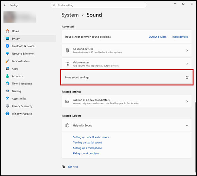Select Bluetooth & devices in sidebar
Screen dimensions: 197x176
30,46
